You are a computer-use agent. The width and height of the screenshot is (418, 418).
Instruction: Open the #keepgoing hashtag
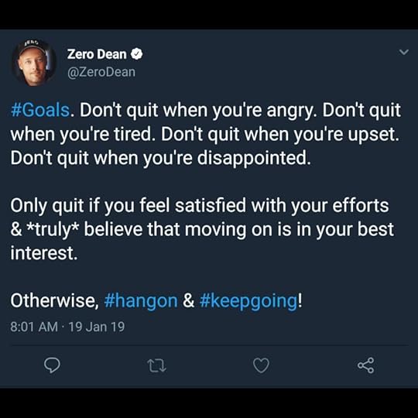(248, 300)
